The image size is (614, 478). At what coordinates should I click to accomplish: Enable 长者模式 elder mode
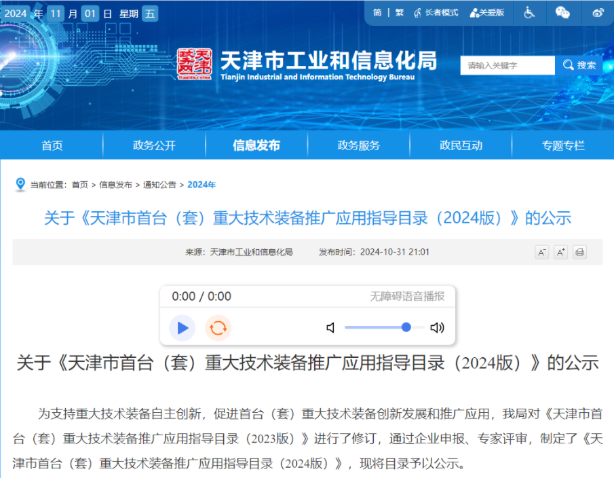tap(436, 12)
